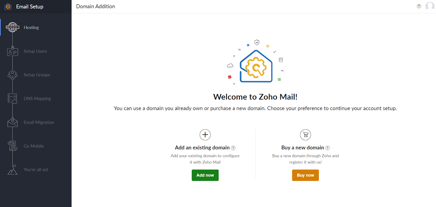Image resolution: width=436 pixels, height=207 pixels.
Task: Open the Setup Groups people icon
Action: [13, 75]
